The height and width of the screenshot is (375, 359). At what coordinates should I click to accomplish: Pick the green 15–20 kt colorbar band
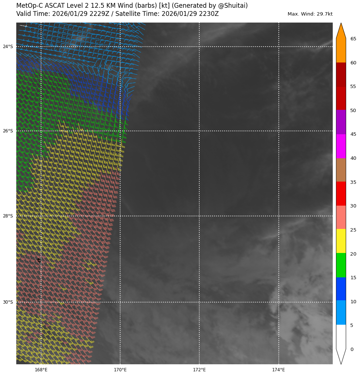341,265
